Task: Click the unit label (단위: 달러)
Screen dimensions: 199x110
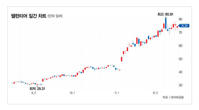Action: pyautogui.click(x=55, y=16)
